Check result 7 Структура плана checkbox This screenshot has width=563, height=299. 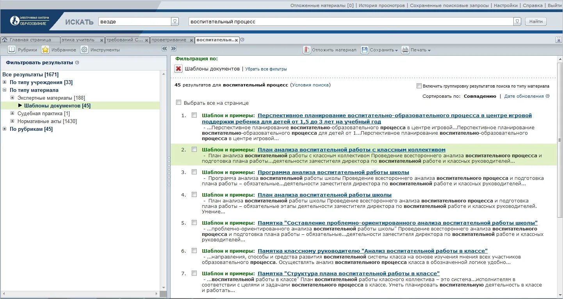194,273
